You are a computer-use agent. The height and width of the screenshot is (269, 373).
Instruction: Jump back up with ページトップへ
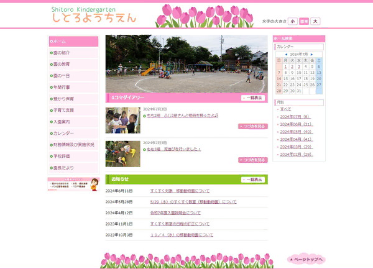(x=306, y=258)
